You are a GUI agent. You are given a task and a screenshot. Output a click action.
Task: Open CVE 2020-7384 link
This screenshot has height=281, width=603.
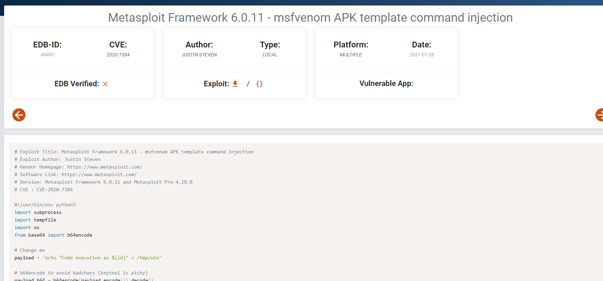118,55
